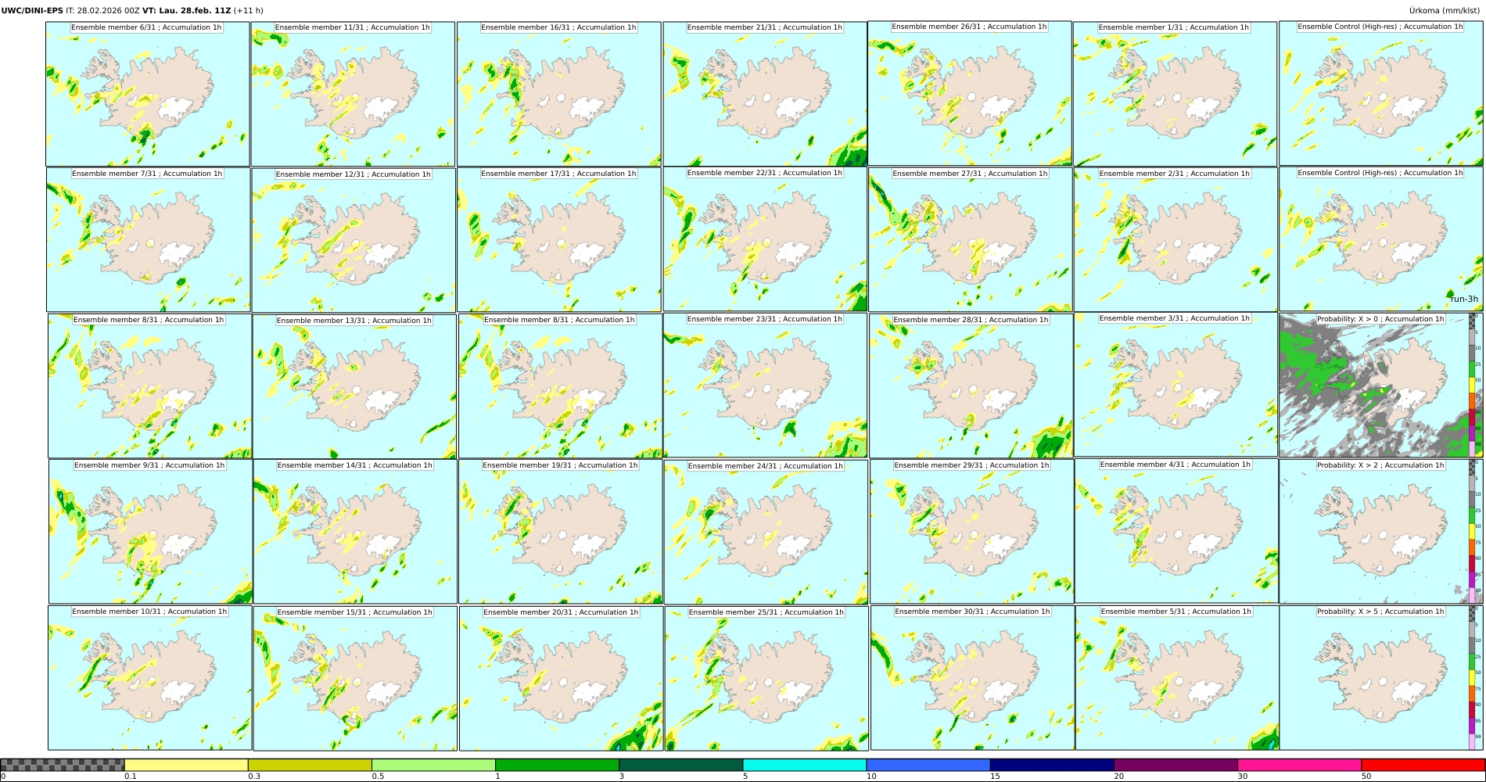The width and height of the screenshot is (1486, 782).
Task: Click the blue 10–15 legend swatch
Action: tap(928, 765)
